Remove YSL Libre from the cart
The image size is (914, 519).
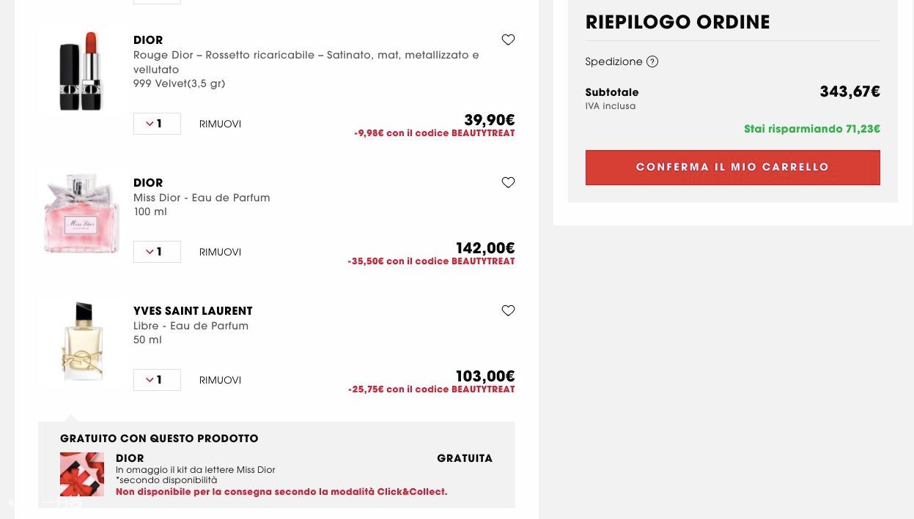(x=220, y=381)
